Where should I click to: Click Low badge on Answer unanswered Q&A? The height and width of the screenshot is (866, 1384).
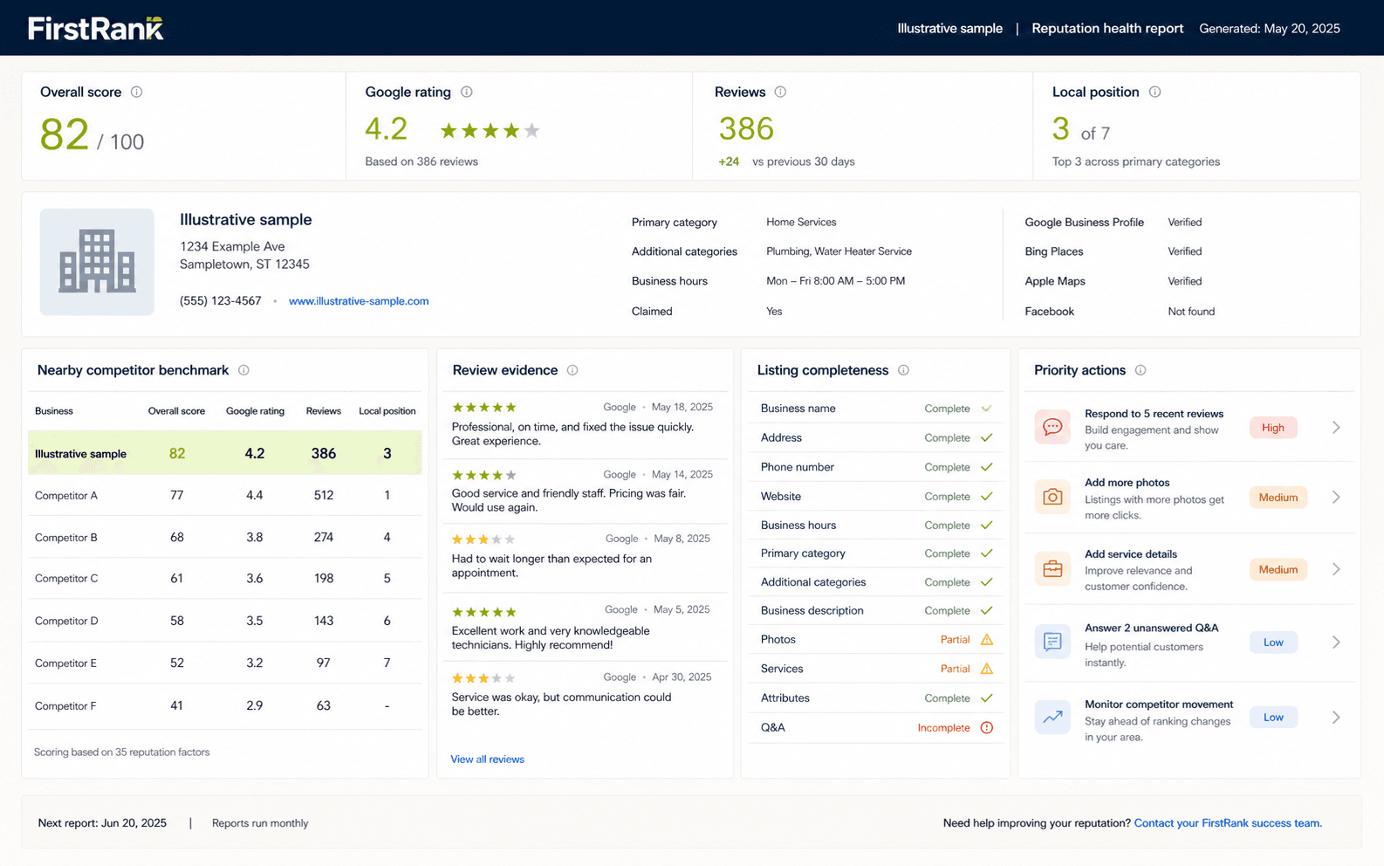(1273, 642)
